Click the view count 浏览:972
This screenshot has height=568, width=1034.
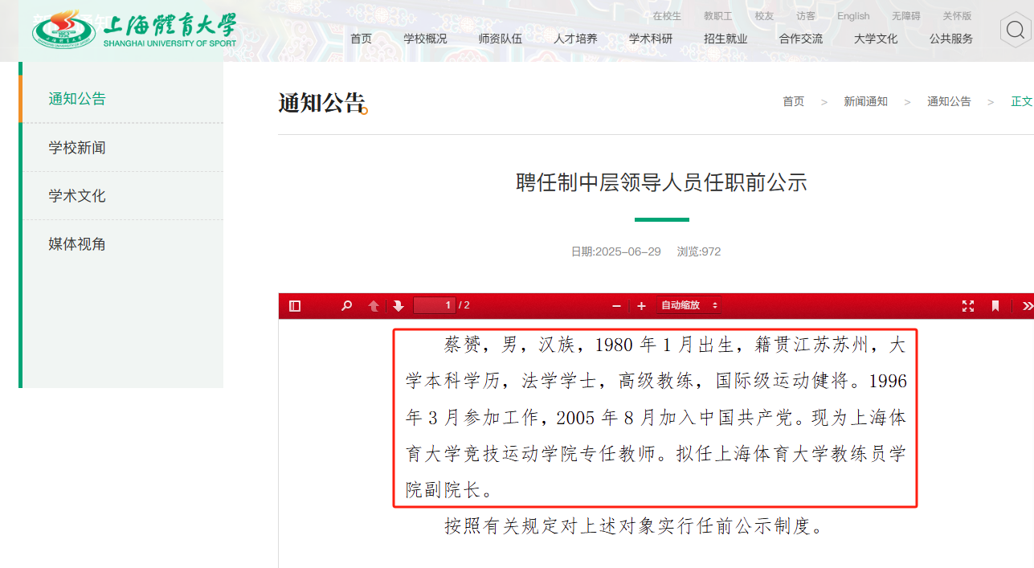coord(699,251)
